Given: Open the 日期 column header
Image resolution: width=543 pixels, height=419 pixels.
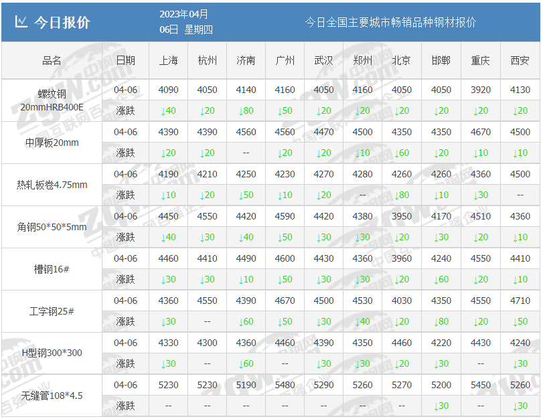Looking at the screenshot, I should tap(125, 60).
